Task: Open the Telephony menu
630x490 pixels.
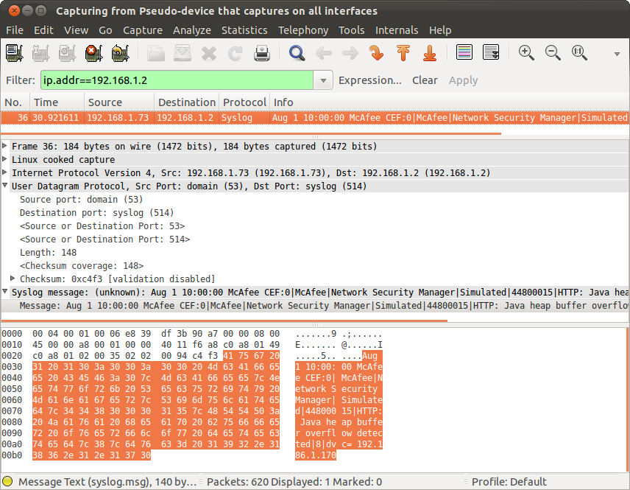Action: (x=303, y=30)
